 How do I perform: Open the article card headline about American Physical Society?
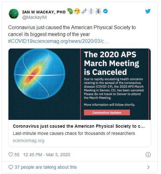tap(79, 126)
